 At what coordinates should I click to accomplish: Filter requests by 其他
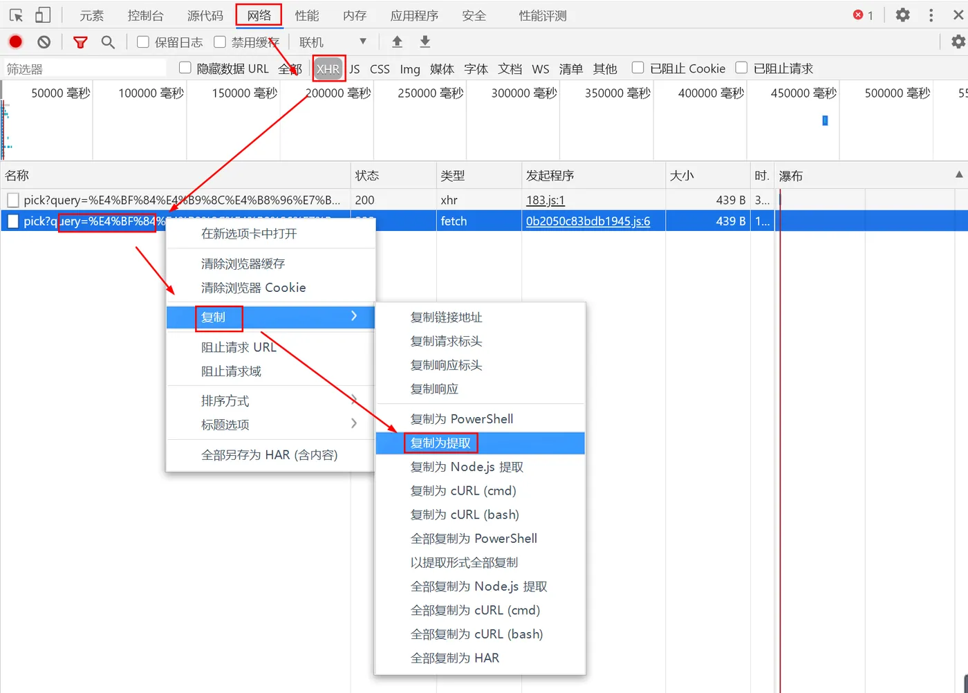click(x=605, y=68)
